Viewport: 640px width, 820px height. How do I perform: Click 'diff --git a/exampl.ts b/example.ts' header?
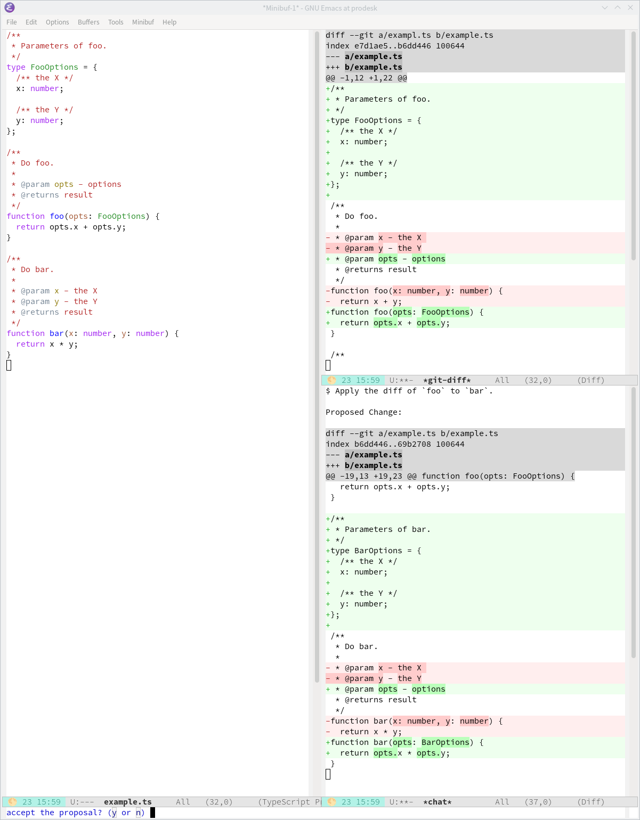click(409, 35)
